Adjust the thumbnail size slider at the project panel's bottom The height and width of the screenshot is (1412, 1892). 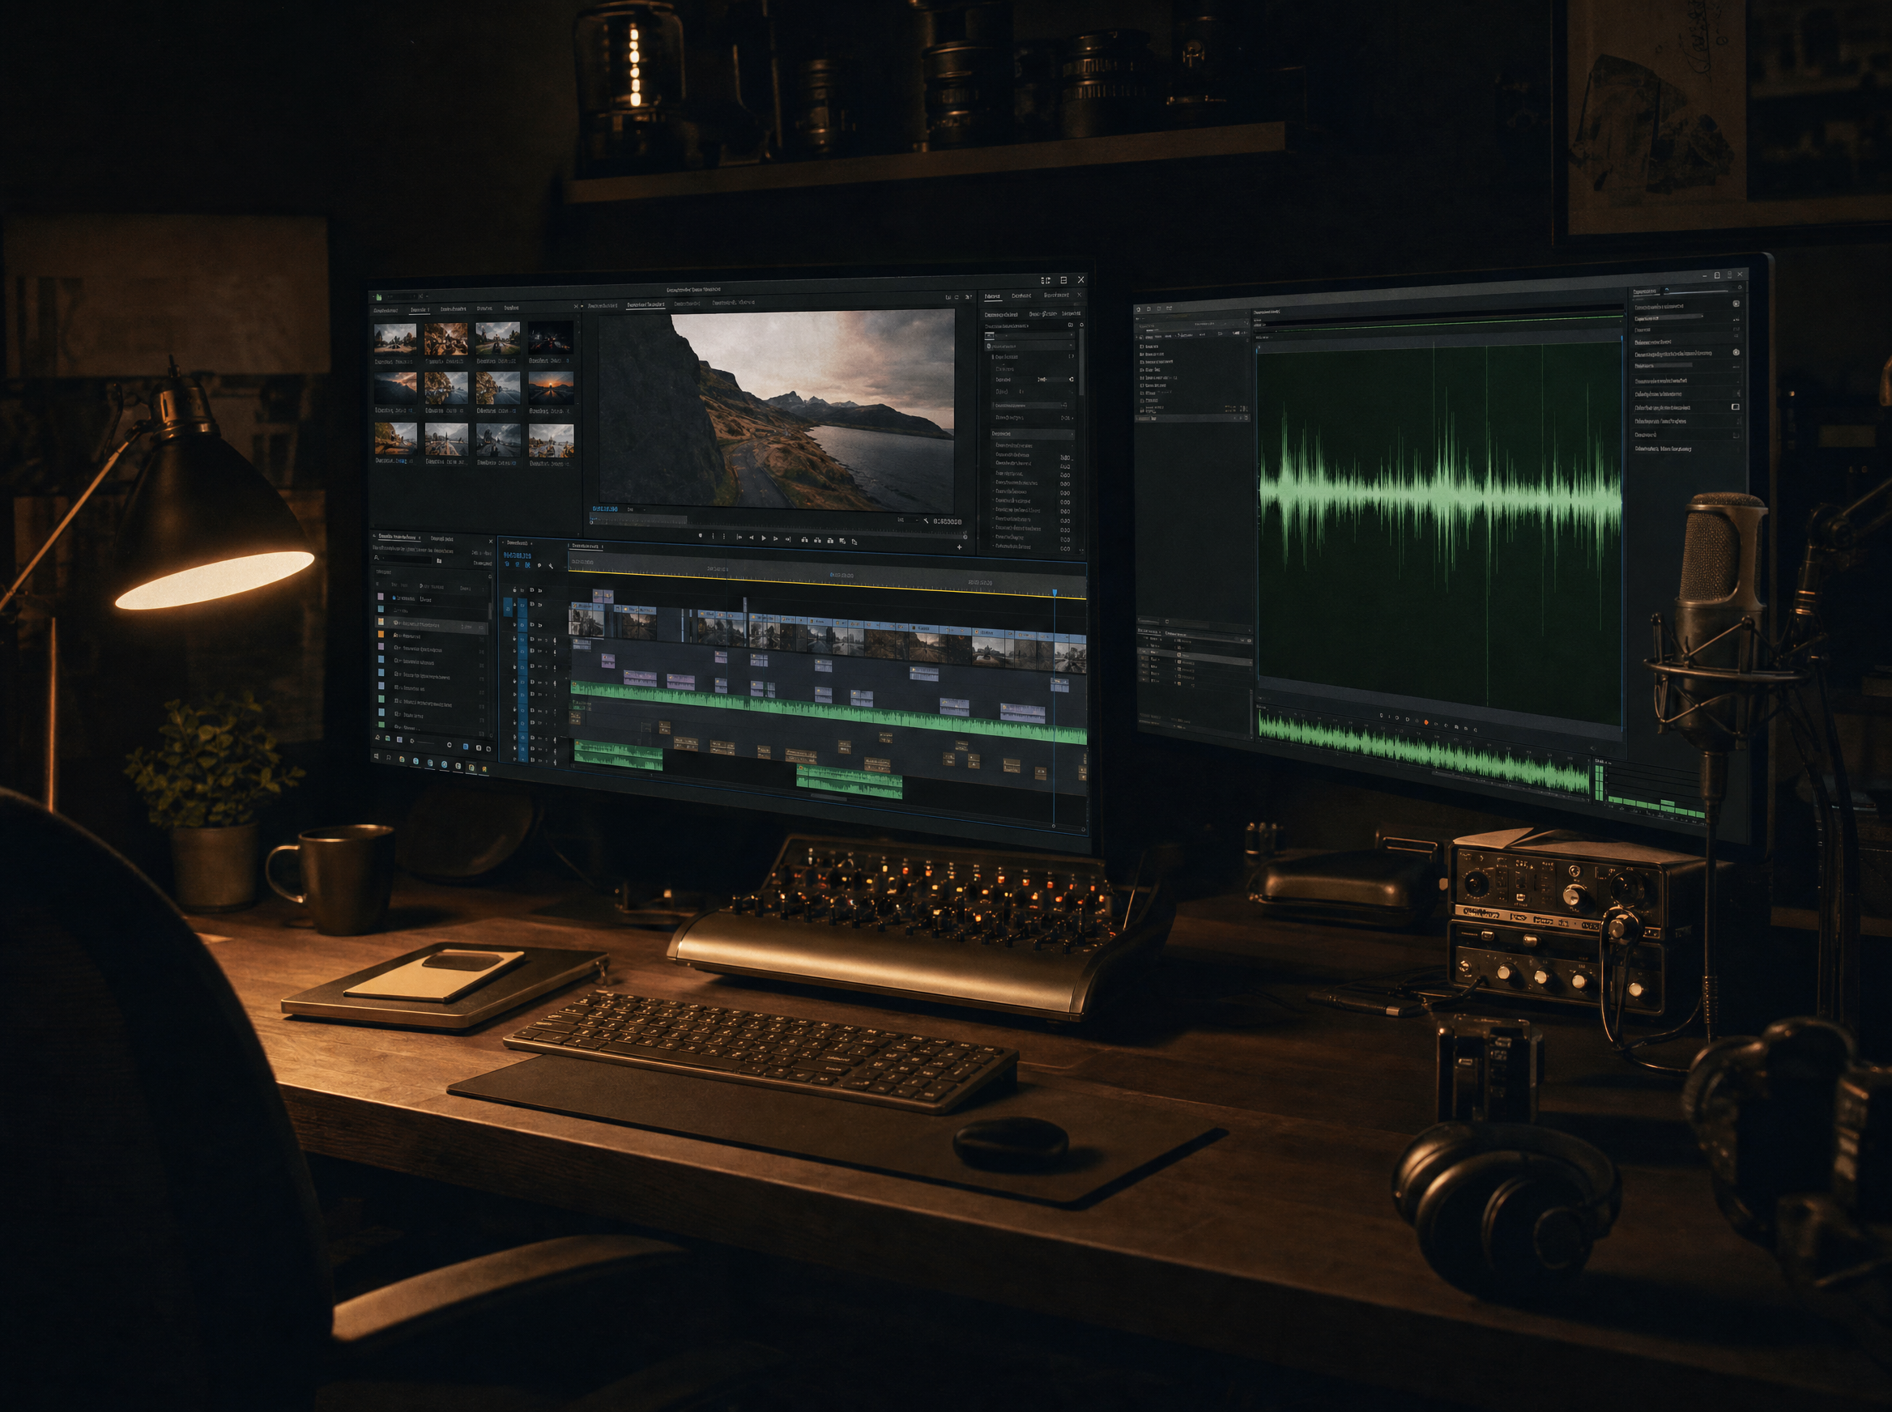427,743
